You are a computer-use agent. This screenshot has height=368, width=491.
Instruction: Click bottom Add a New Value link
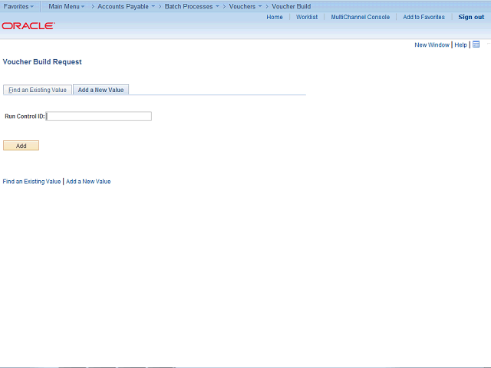tap(88, 182)
